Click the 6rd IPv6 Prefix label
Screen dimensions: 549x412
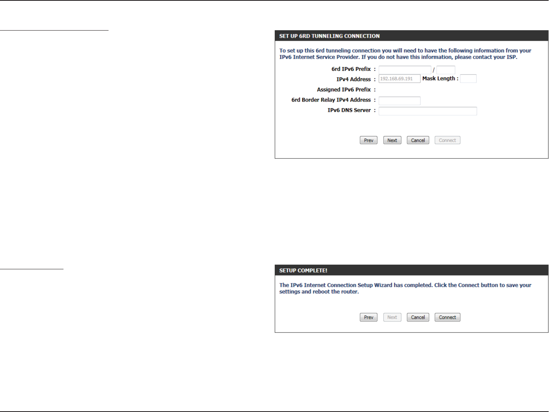tap(351, 69)
